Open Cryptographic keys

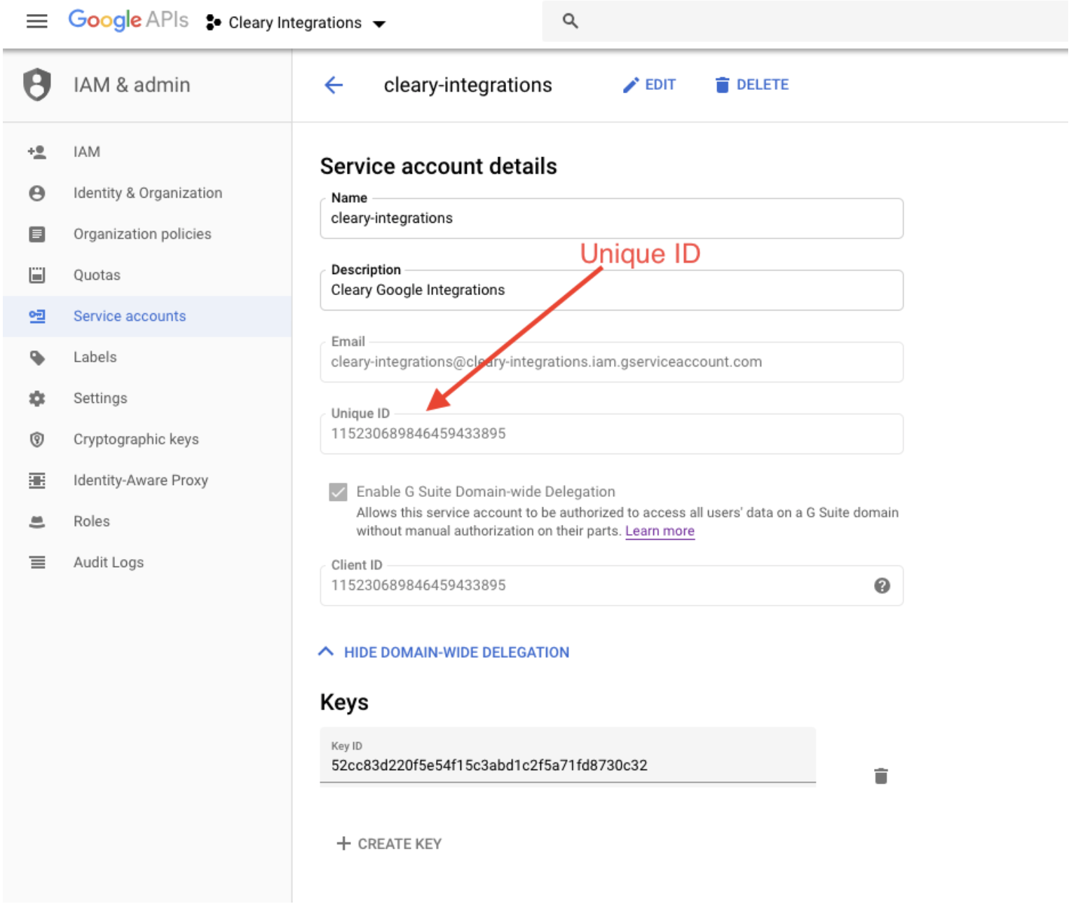(x=136, y=439)
